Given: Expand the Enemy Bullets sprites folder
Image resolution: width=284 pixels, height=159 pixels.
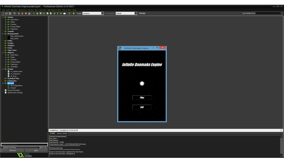Looking at the screenshot, I should point(6,27).
